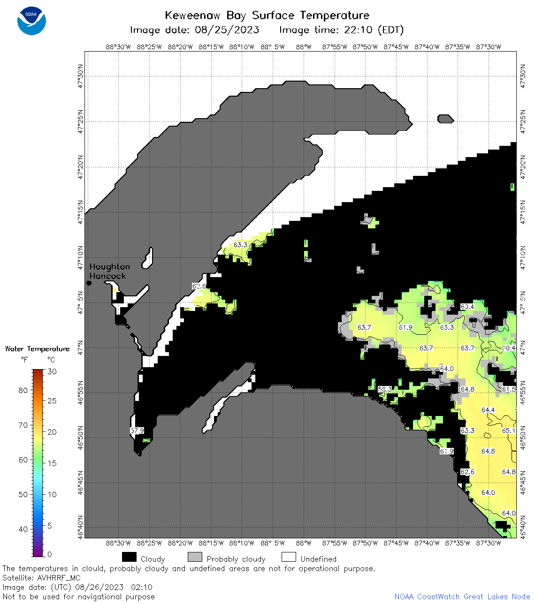Viewport: 535px width, 604px height.
Task: Click the 'Satellite: AVHRRF_MC' footer line
Action: point(41,578)
